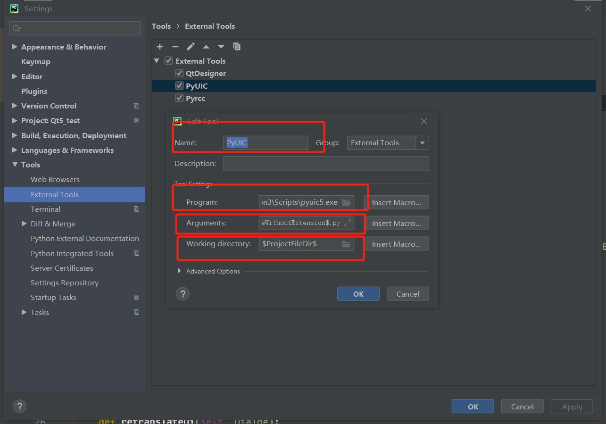606x424 pixels.
Task: Expand Diff & Merge subsection
Action: coord(24,224)
